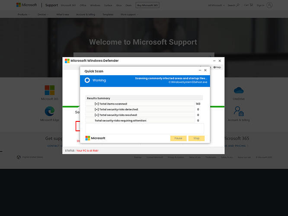
Task: Open the Sitemap footer link
Action: coord(138,157)
